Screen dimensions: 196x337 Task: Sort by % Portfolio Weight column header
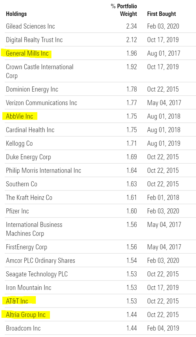coord(124,10)
